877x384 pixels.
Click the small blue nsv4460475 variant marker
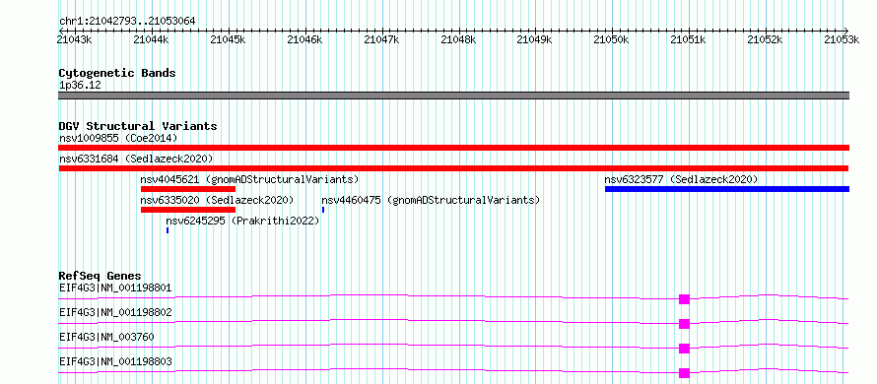pos(323,210)
